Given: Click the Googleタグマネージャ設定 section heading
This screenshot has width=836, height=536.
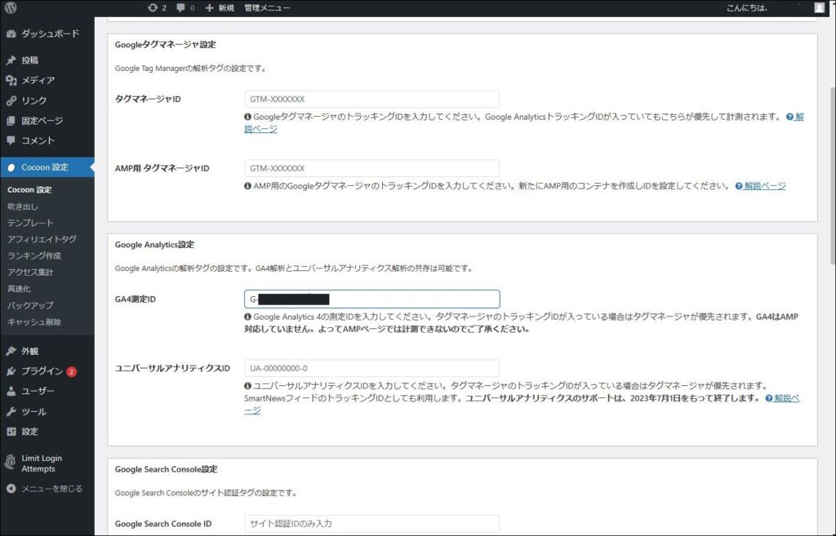Looking at the screenshot, I should pyautogui.click(x=165, y=45).
